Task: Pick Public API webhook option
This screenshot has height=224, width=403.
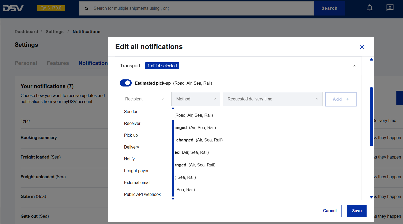Action: coord(142,195)
